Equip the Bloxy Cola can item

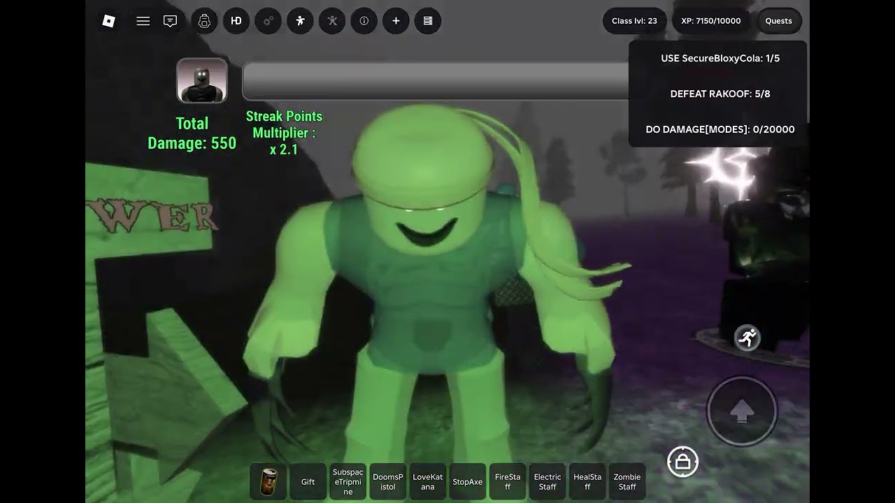(268, 481)
